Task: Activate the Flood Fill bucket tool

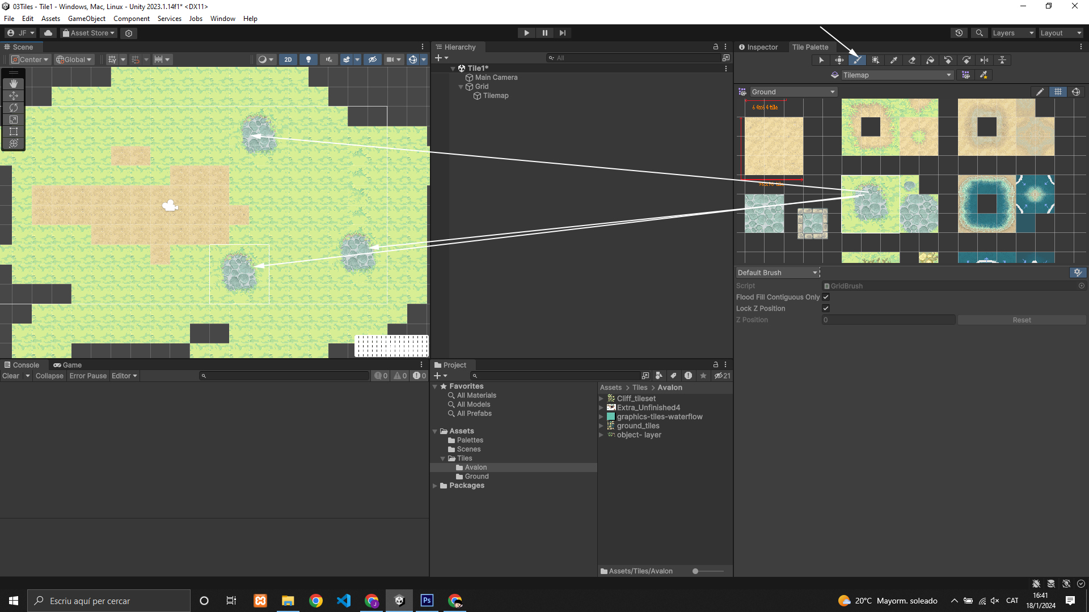Action: 930,60
